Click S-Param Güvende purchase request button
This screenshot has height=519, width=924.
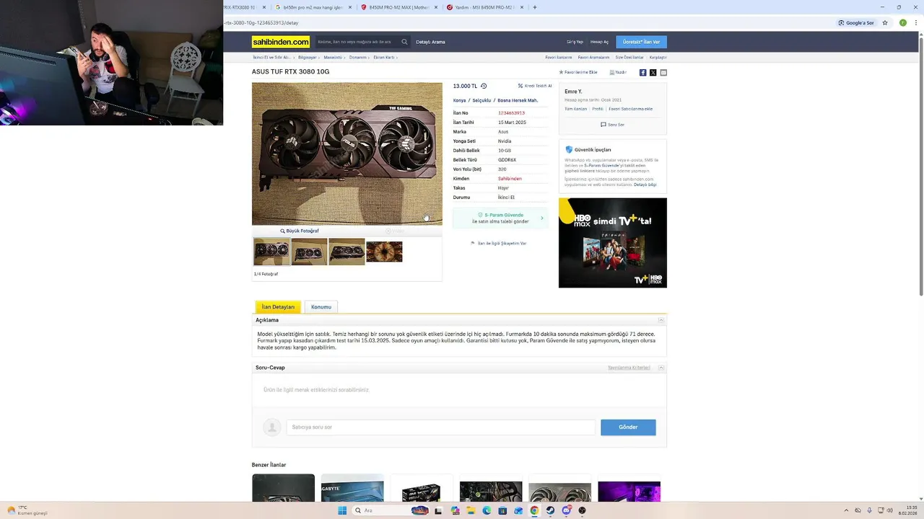[500, 218]
